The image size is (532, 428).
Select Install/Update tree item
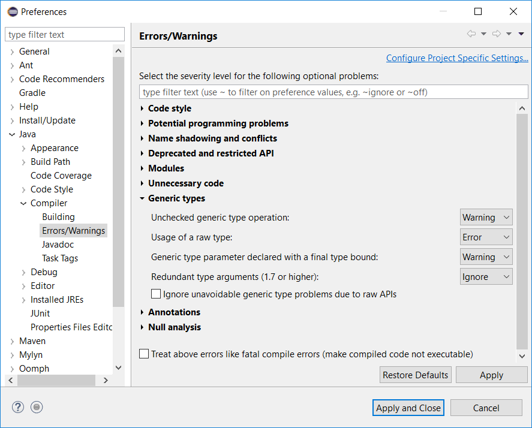pyautogui.click(x=47, y=120)
